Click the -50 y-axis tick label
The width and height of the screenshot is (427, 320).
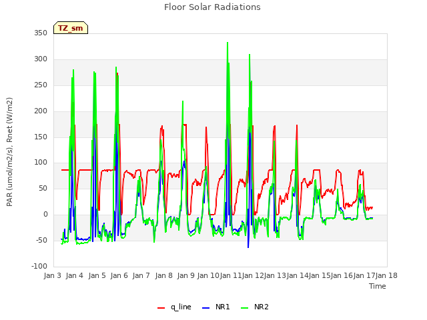coord(41,240)
